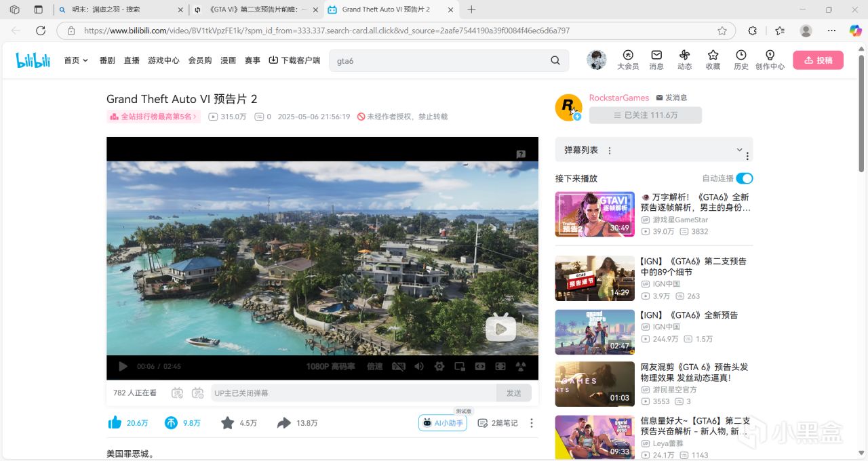Screen dimensions: 868x461
Task: Bookmark this page with star icon
Action: pyautogui.click(x=722, y=31)
